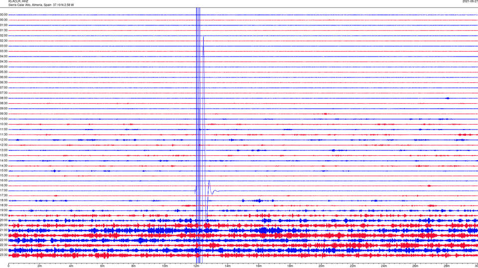The image size is (478, 268).
Task: Select the 07:30 time label
Action: [3, 93]
